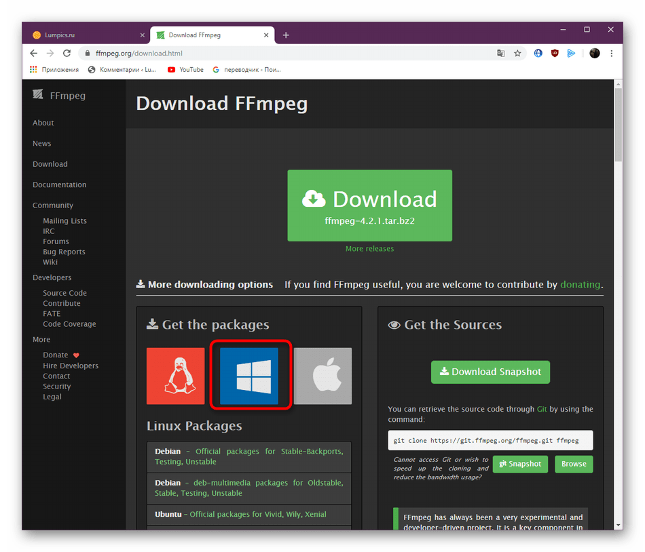Open Mailing Lists link
The width and height of the screenshot is (645, 552).
point(65,220)
